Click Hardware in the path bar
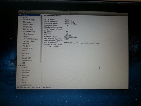Viewport: 141px width, 106px height. point(47,87)
